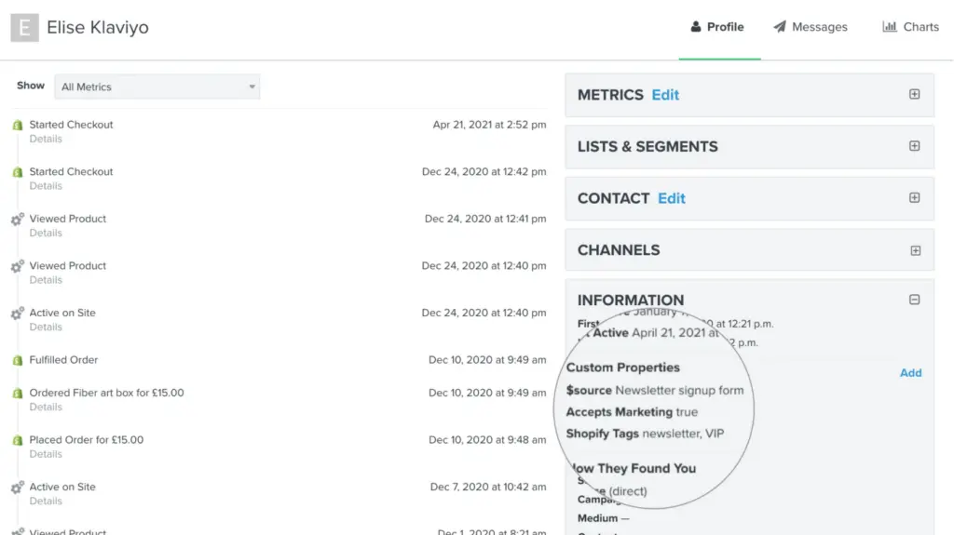This screenshot has height=535, width=954.
Task: Open the All Metrics dropdown
Action: (157, 87)
